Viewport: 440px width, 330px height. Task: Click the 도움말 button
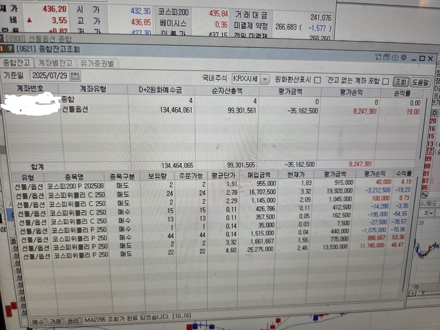click(420, 82)
